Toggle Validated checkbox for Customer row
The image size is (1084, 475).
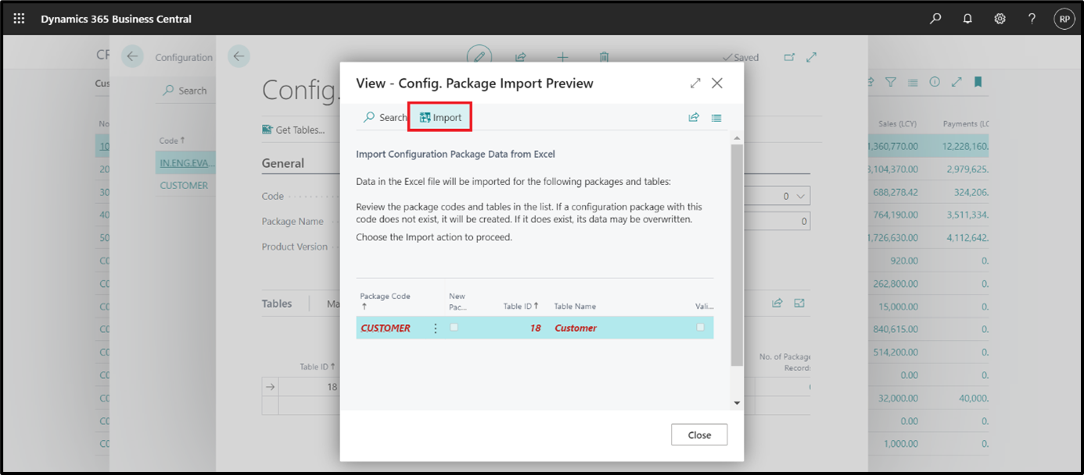coord(700,327)
